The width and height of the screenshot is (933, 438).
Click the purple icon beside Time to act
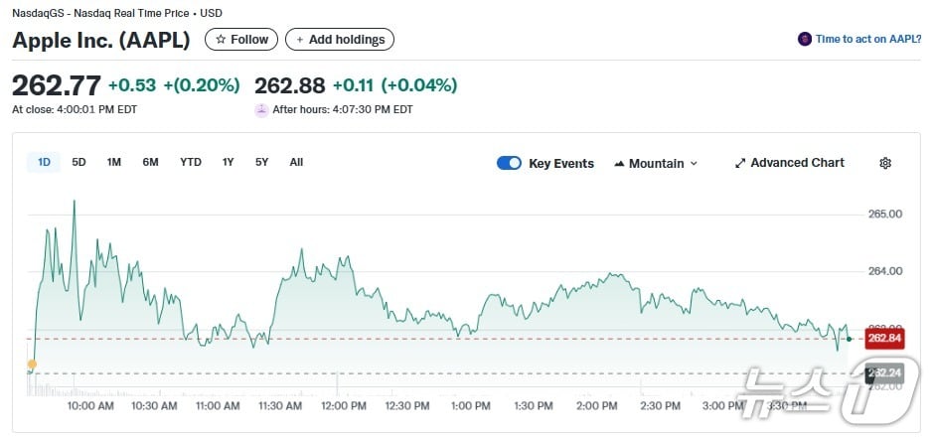click(805, 40)
